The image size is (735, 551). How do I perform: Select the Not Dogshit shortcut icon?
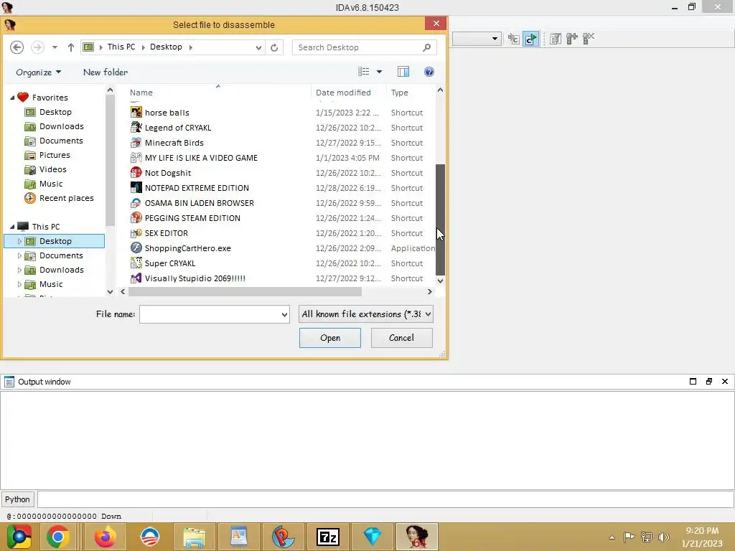pyautogui.click(x=136, y=172)
